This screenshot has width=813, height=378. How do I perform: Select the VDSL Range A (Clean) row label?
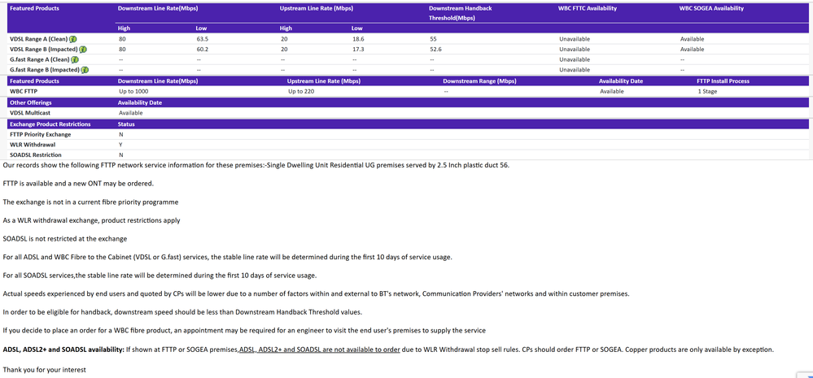click(x=39, y=39)
